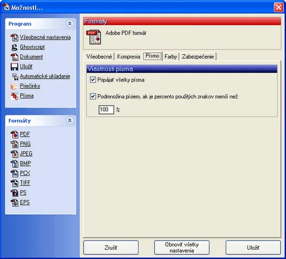This screenshot has height=259, width=286.
Task: Click the Ghostscript icon in sidebar
Action: click(x=14, y=47)
